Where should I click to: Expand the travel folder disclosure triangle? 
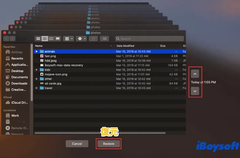[x=37, y=88]
